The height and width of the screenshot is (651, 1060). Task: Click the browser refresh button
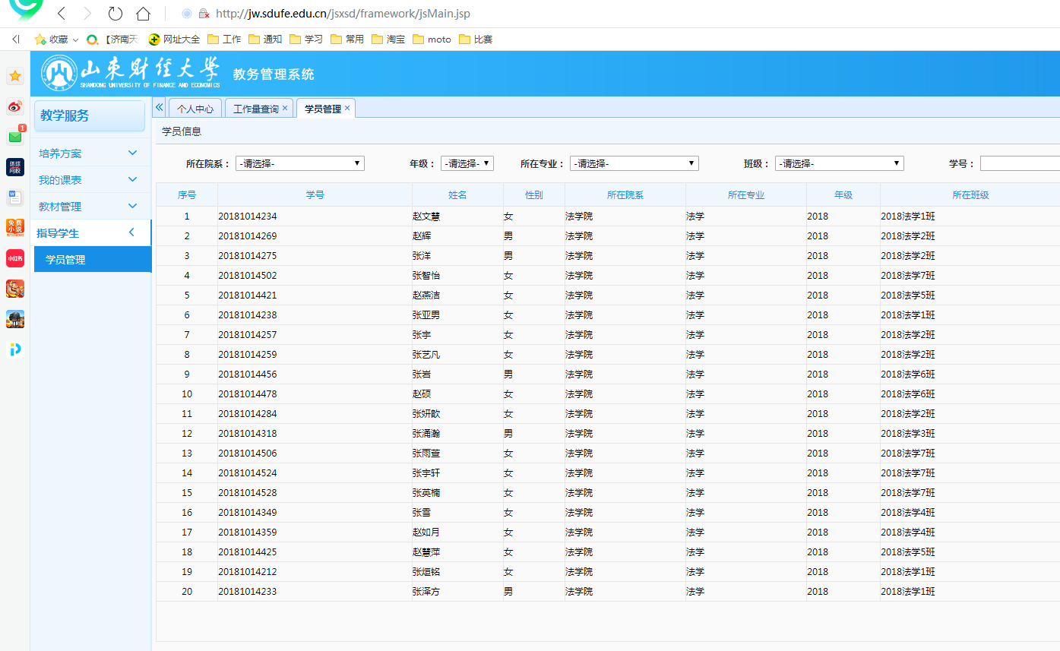pyautogui.click(x=115, y=14)
